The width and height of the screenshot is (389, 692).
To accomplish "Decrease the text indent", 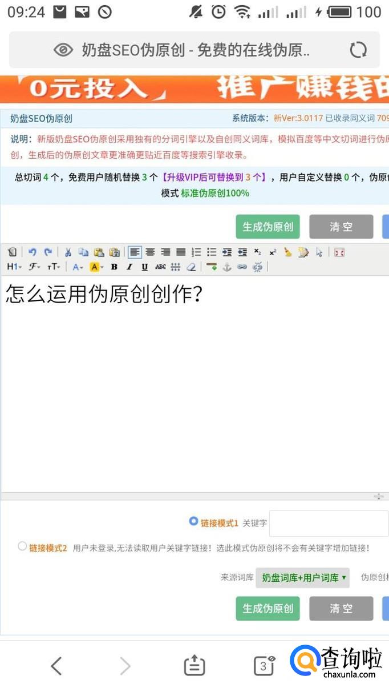I will pos(242,252).
